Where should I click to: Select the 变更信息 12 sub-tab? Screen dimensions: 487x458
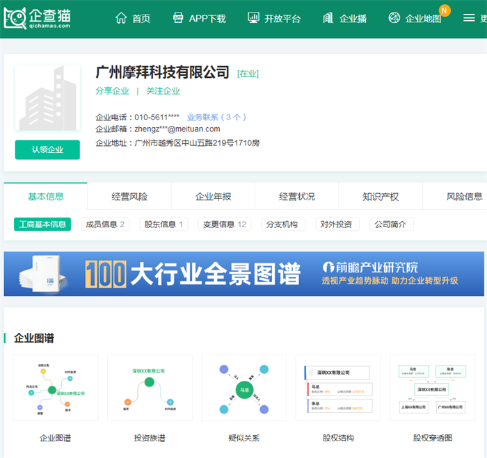click(x=225, y=224)
